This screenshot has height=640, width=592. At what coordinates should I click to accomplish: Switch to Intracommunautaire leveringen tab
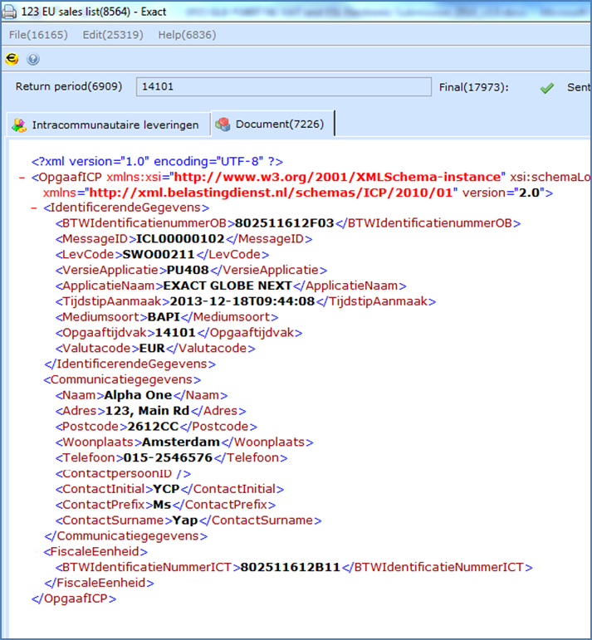coord(109,125)
